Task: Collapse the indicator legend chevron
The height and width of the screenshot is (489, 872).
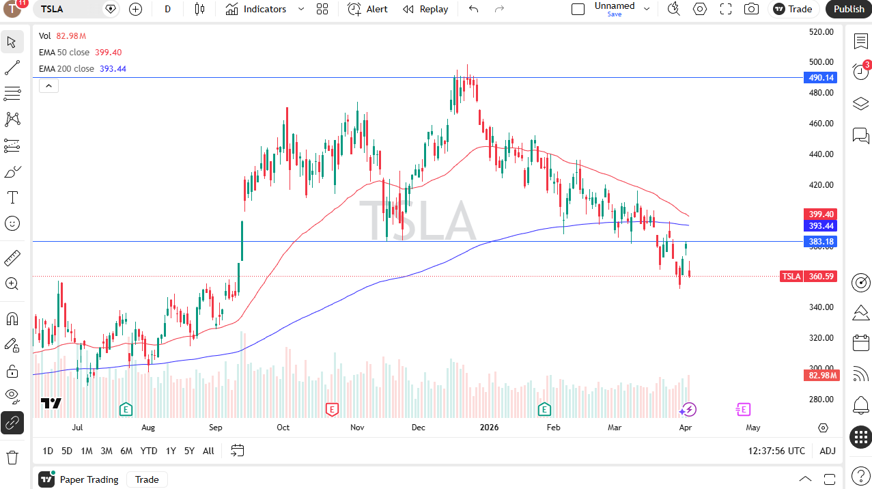Action: [48, 85]
